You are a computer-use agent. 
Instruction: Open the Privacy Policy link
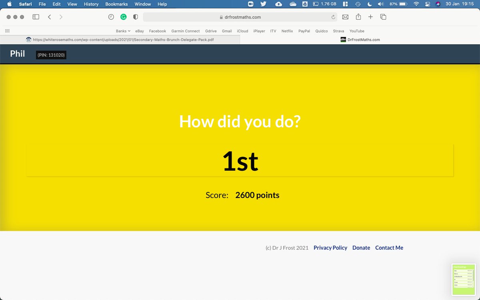(x=330, y=248)
